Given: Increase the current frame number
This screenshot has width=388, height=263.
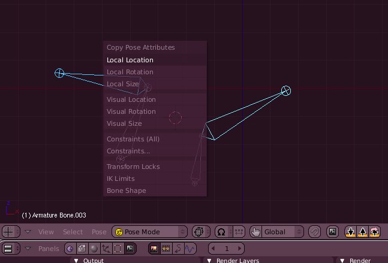Looking at the screenshot, I should tap(239, 249).
